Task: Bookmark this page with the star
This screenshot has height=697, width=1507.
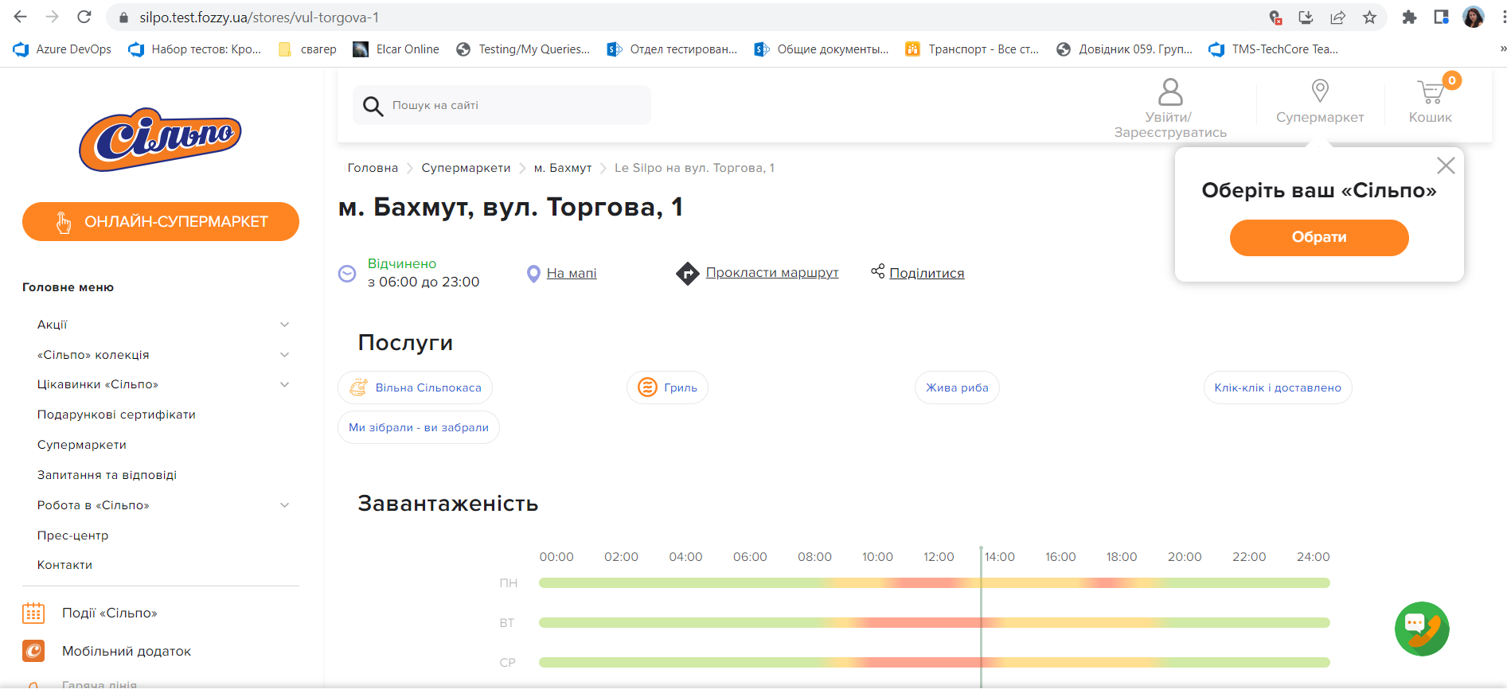Action: [1369, 18]
